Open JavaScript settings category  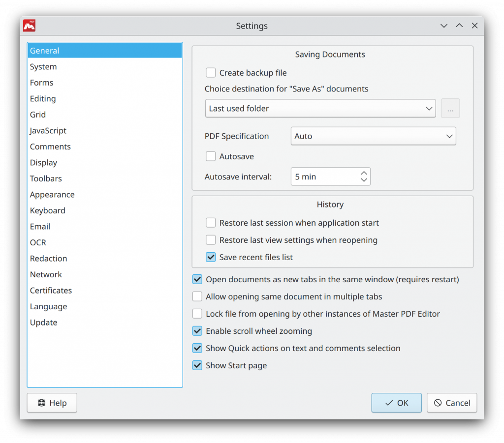pyautogui.click(x=105, y=131)
